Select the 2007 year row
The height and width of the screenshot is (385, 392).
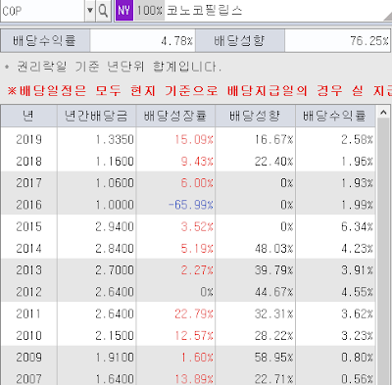[x=188, y=377]
